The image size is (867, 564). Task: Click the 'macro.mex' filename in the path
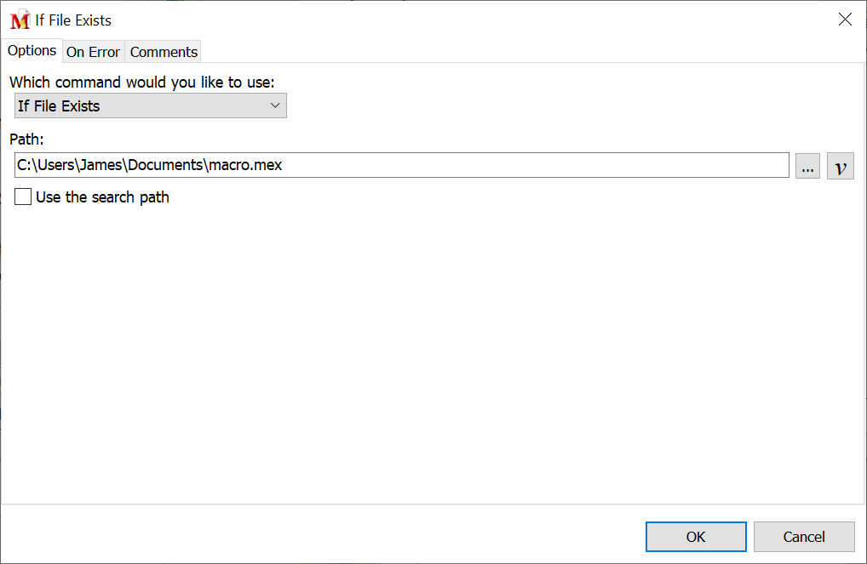[x=244, y=165]
